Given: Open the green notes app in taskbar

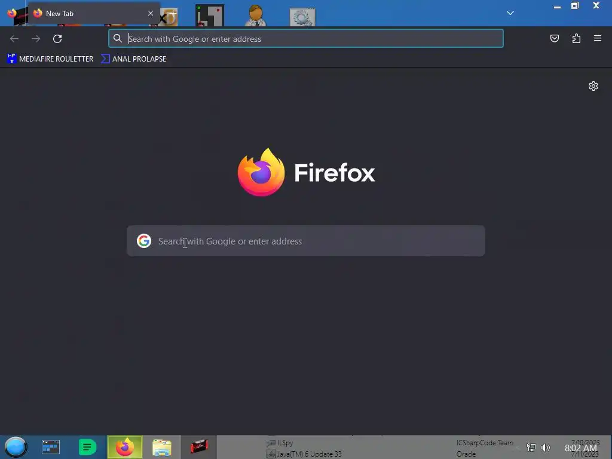Looking at the screenshot, I should 87,447.
